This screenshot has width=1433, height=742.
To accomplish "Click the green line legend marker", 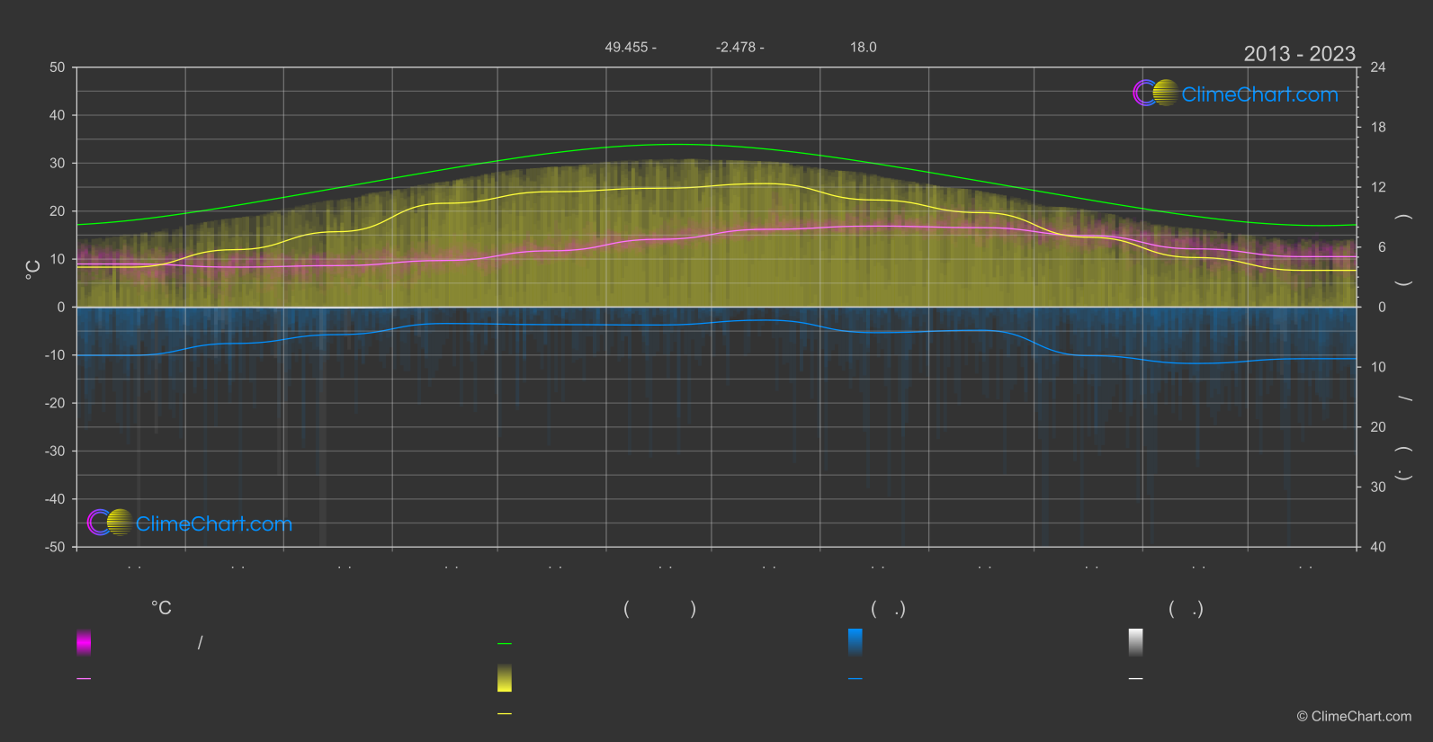I will (505, 644).
